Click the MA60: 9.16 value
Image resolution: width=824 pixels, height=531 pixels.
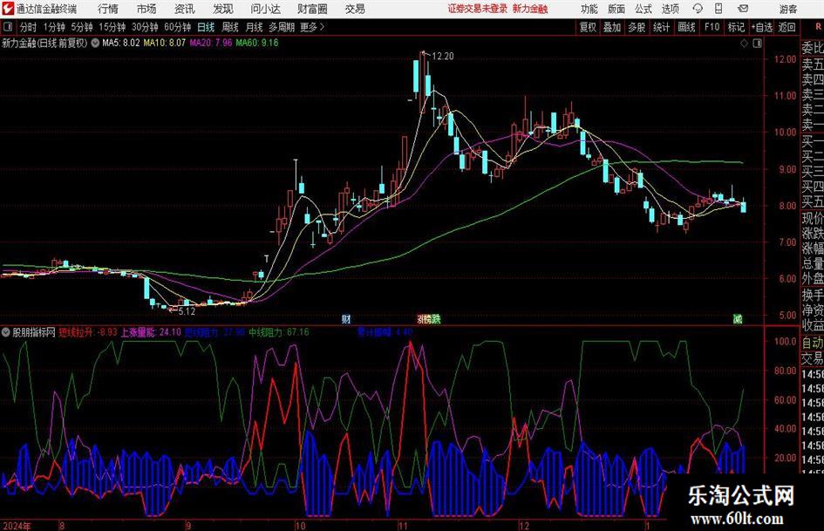(x=257, y=43)
